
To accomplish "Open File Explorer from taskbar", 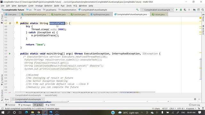I will tap(32, 112).
